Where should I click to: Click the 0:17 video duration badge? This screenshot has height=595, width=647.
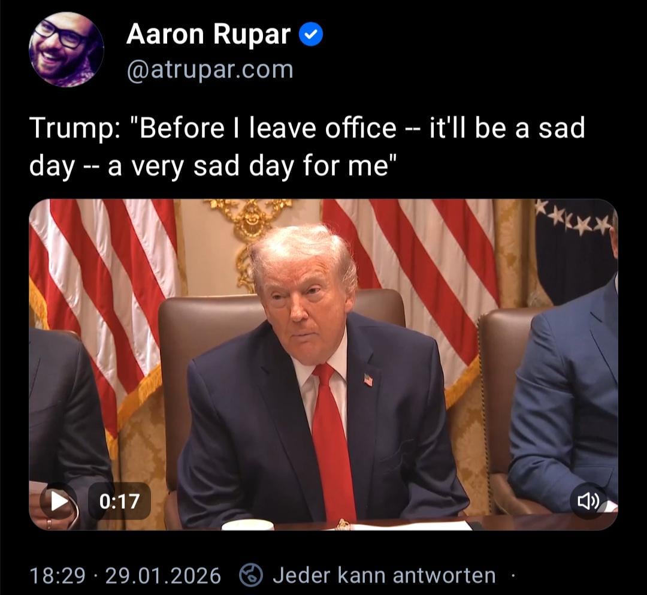tap(119, 502)
